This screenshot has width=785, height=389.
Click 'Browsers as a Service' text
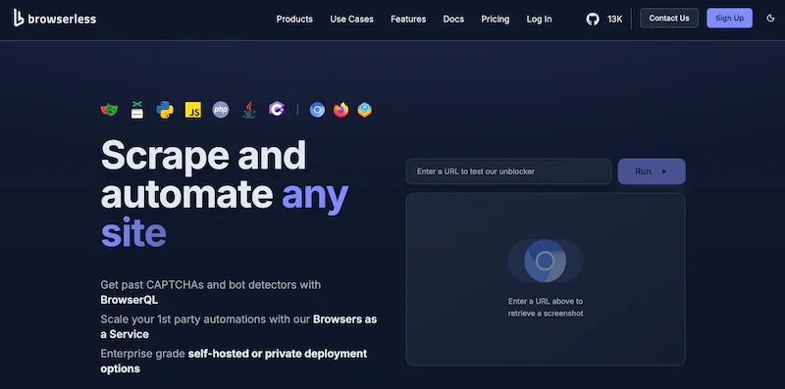coord(238,326)
